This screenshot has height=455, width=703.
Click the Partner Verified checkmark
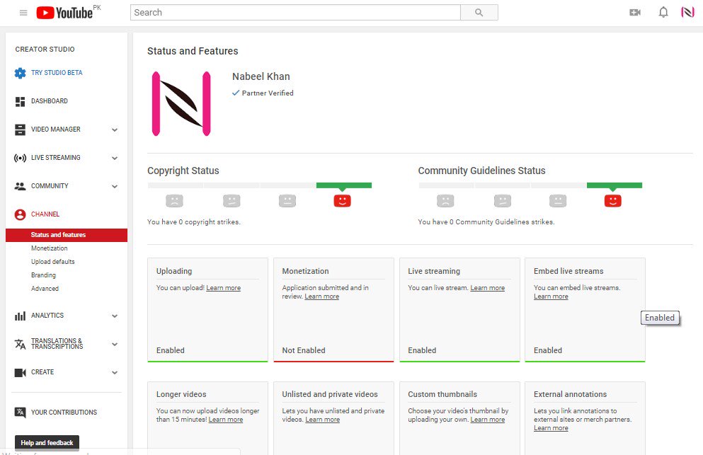(x=235, y=93)
